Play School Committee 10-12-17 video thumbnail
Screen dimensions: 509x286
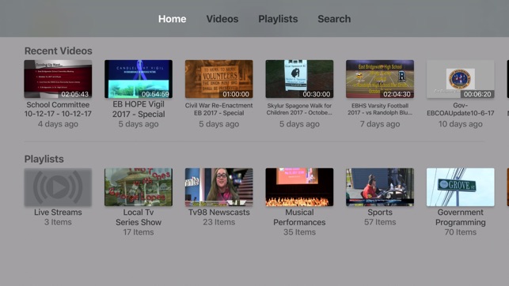(58, 79)
